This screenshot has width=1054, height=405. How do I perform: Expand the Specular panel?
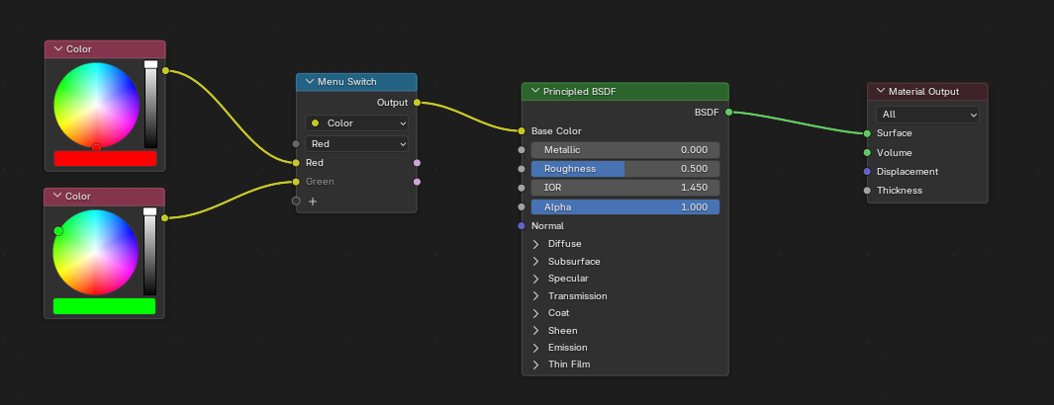(x=535, y=279)
